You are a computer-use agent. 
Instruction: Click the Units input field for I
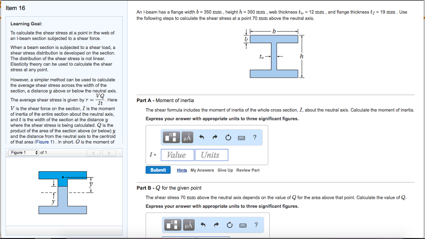[211, 155]
